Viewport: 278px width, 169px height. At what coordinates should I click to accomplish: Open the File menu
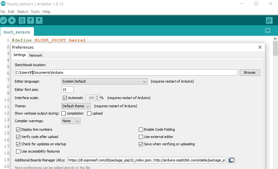(3, 12)
